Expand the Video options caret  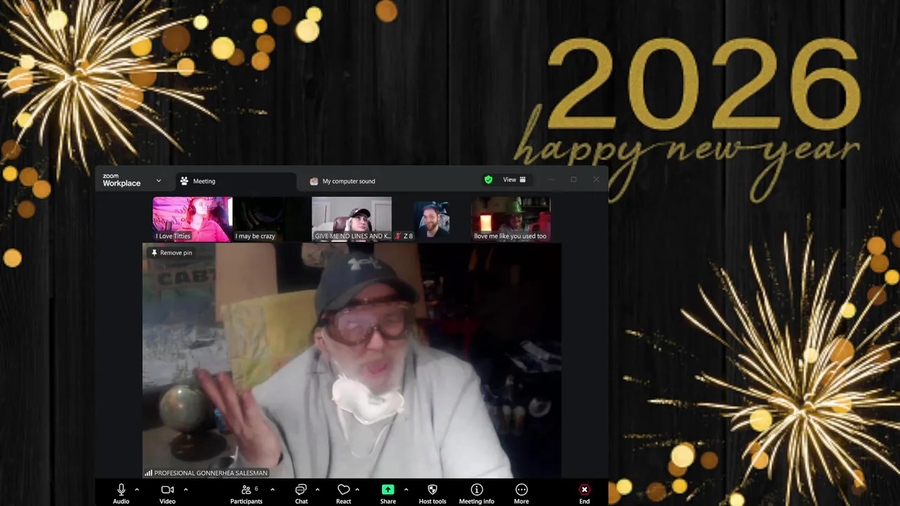pyautogui.click(x=186, y=490)
